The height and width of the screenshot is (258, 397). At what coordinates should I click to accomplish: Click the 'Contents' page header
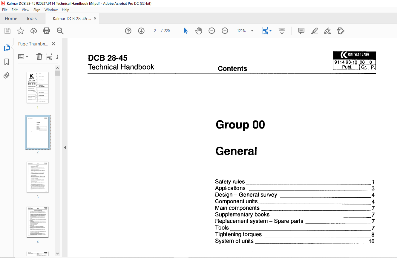232,68
